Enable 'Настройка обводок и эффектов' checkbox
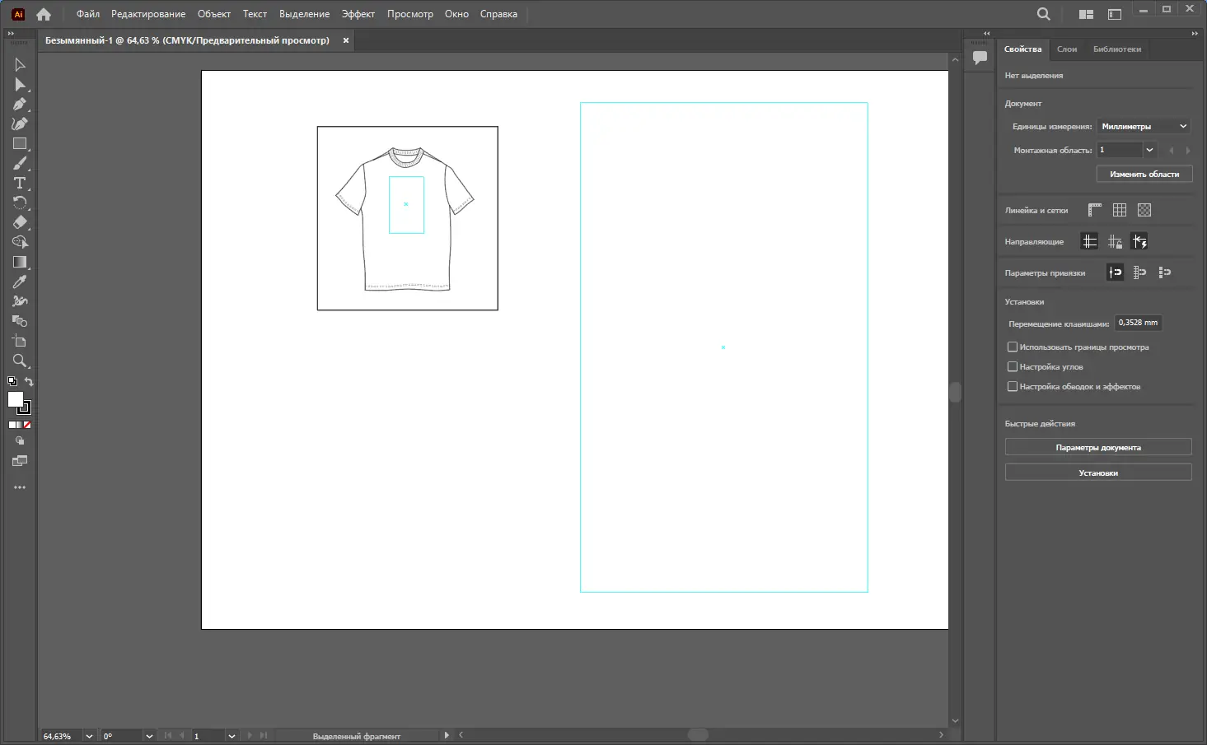This screenshot has height=745, width=1207. (x=1013, y=386)
